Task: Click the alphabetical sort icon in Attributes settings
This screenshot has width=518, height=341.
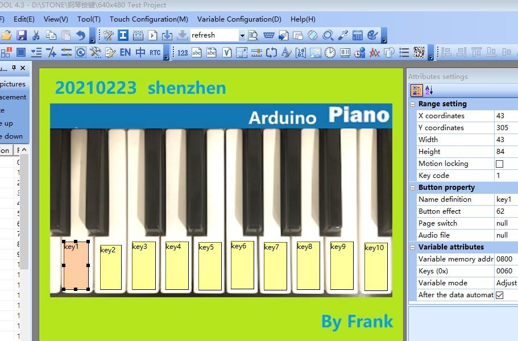Action: coord(429,90)
